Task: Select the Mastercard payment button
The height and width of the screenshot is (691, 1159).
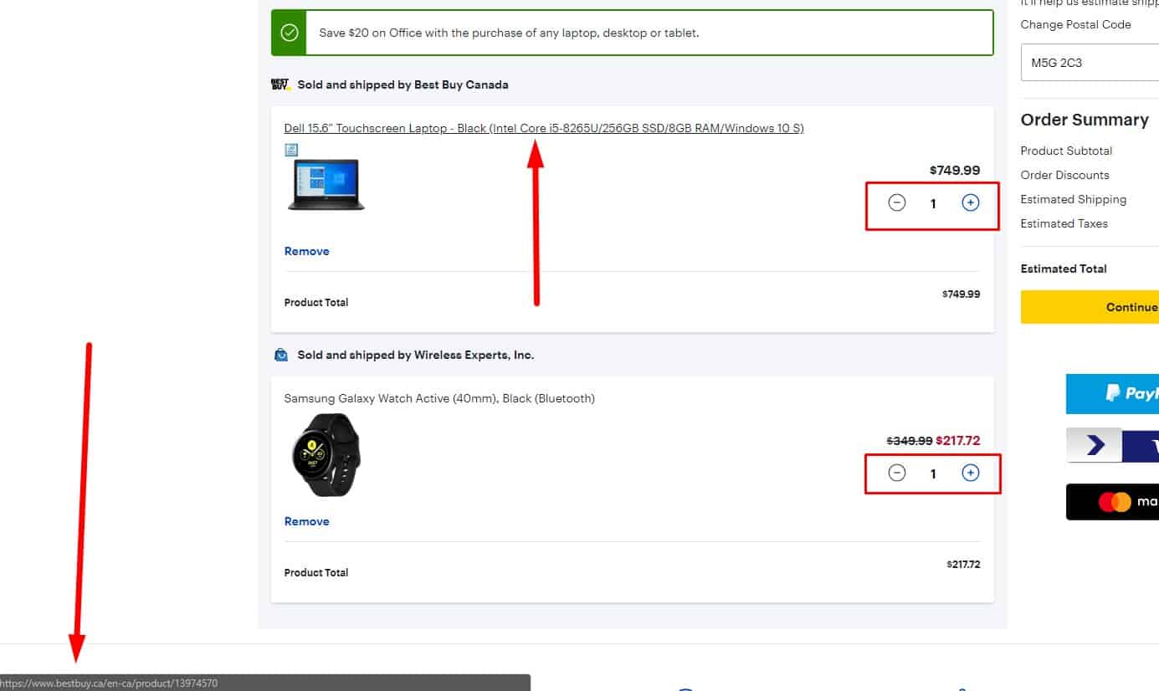Action: pos(1113,501)
